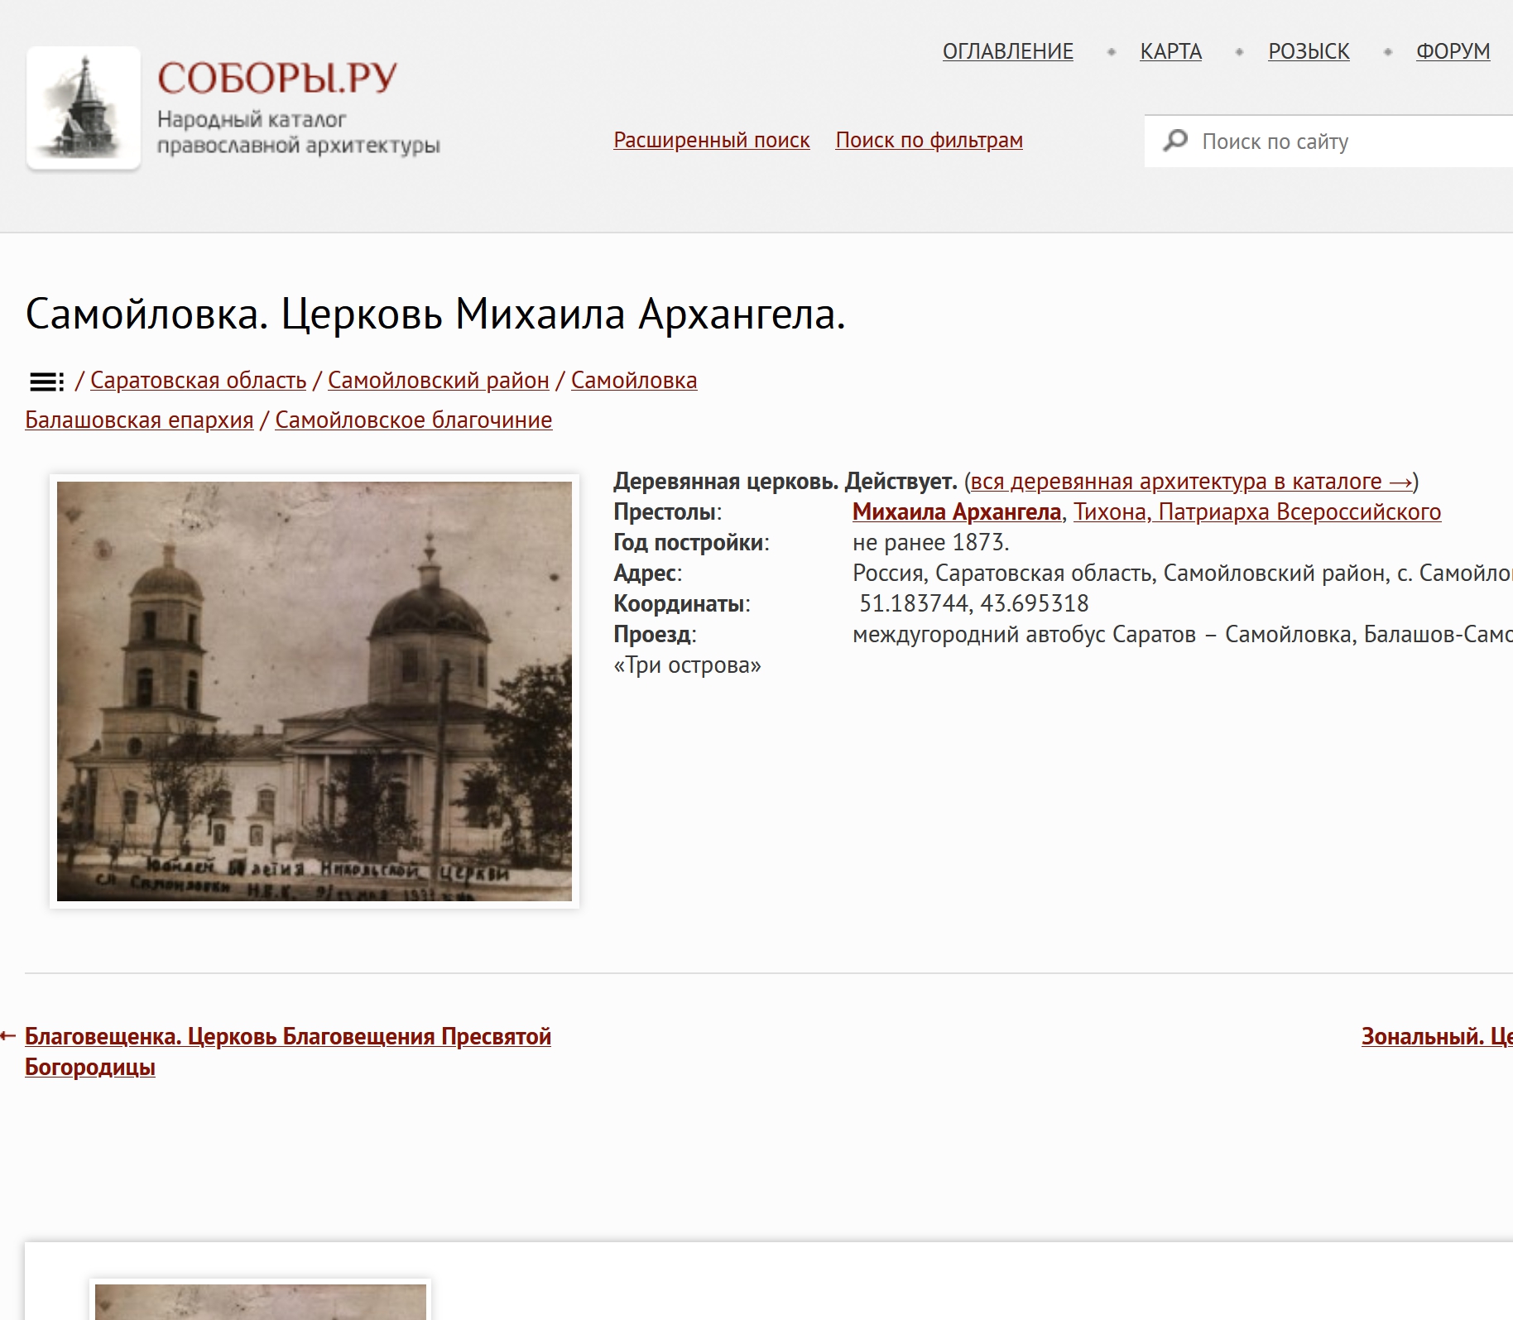
Task: Open Тихона, Патриарха Всероссийского link
Action: click(x=1257, y=511)
